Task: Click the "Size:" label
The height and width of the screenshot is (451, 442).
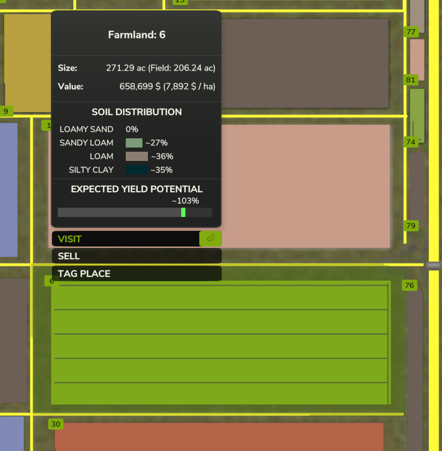Action: coord(68,68)
